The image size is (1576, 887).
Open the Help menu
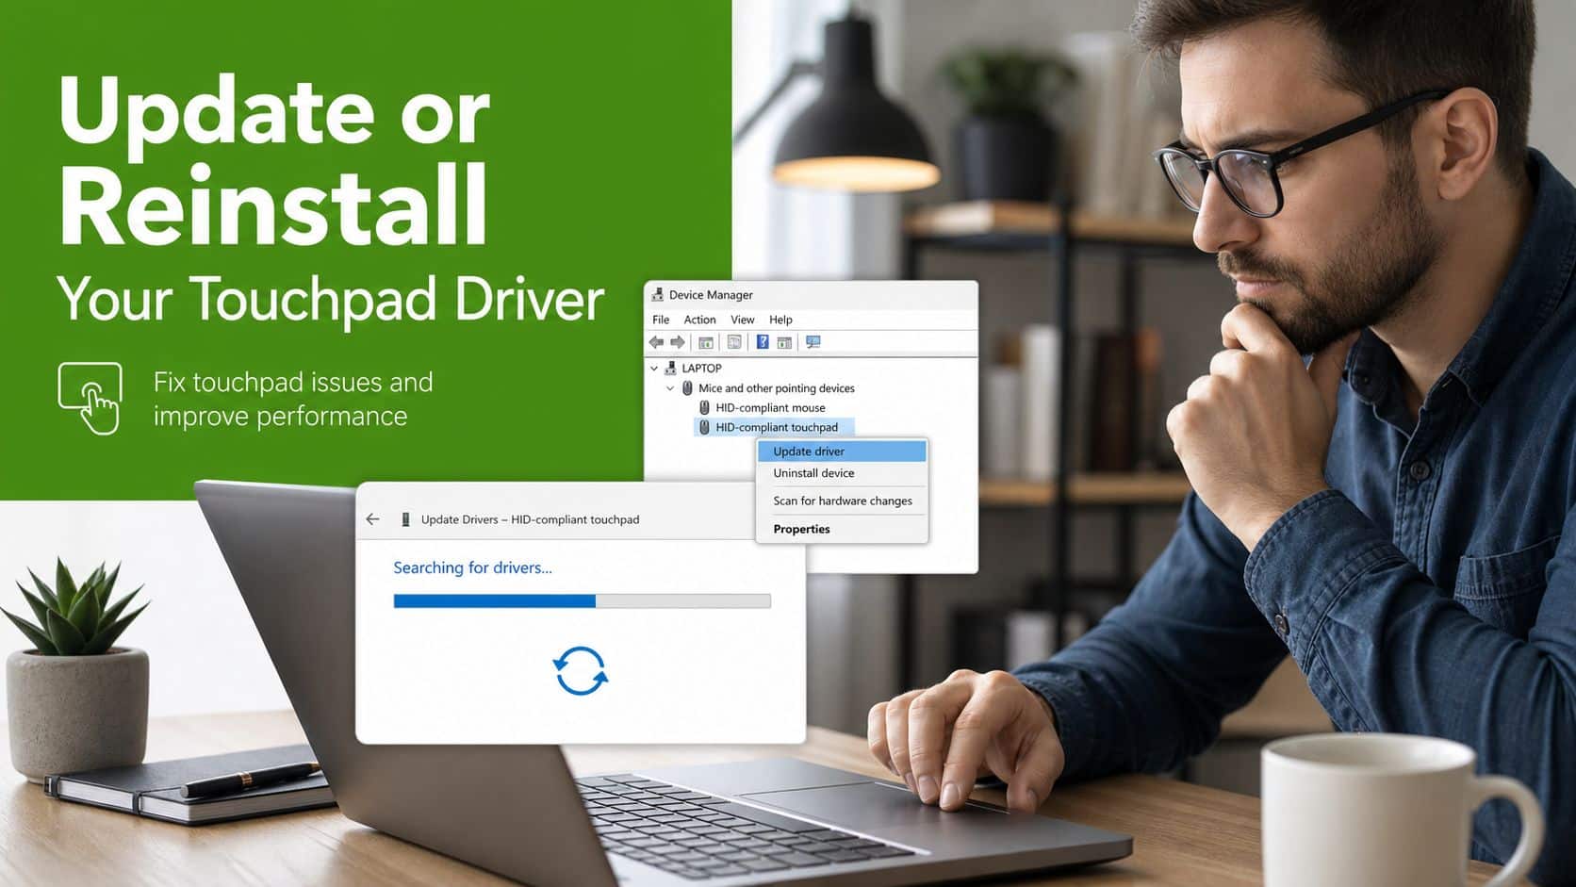pyautogui.click(x=780, y=320)
